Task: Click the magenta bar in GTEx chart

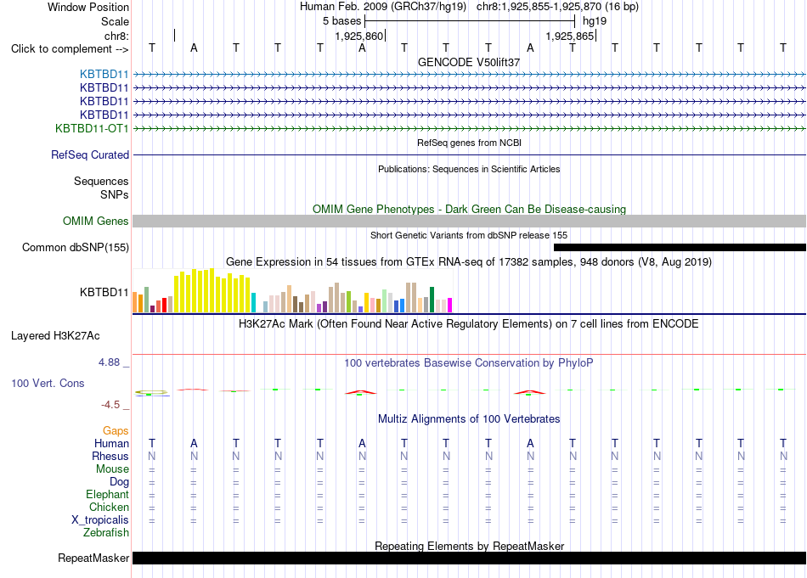Action: (450, 305)
